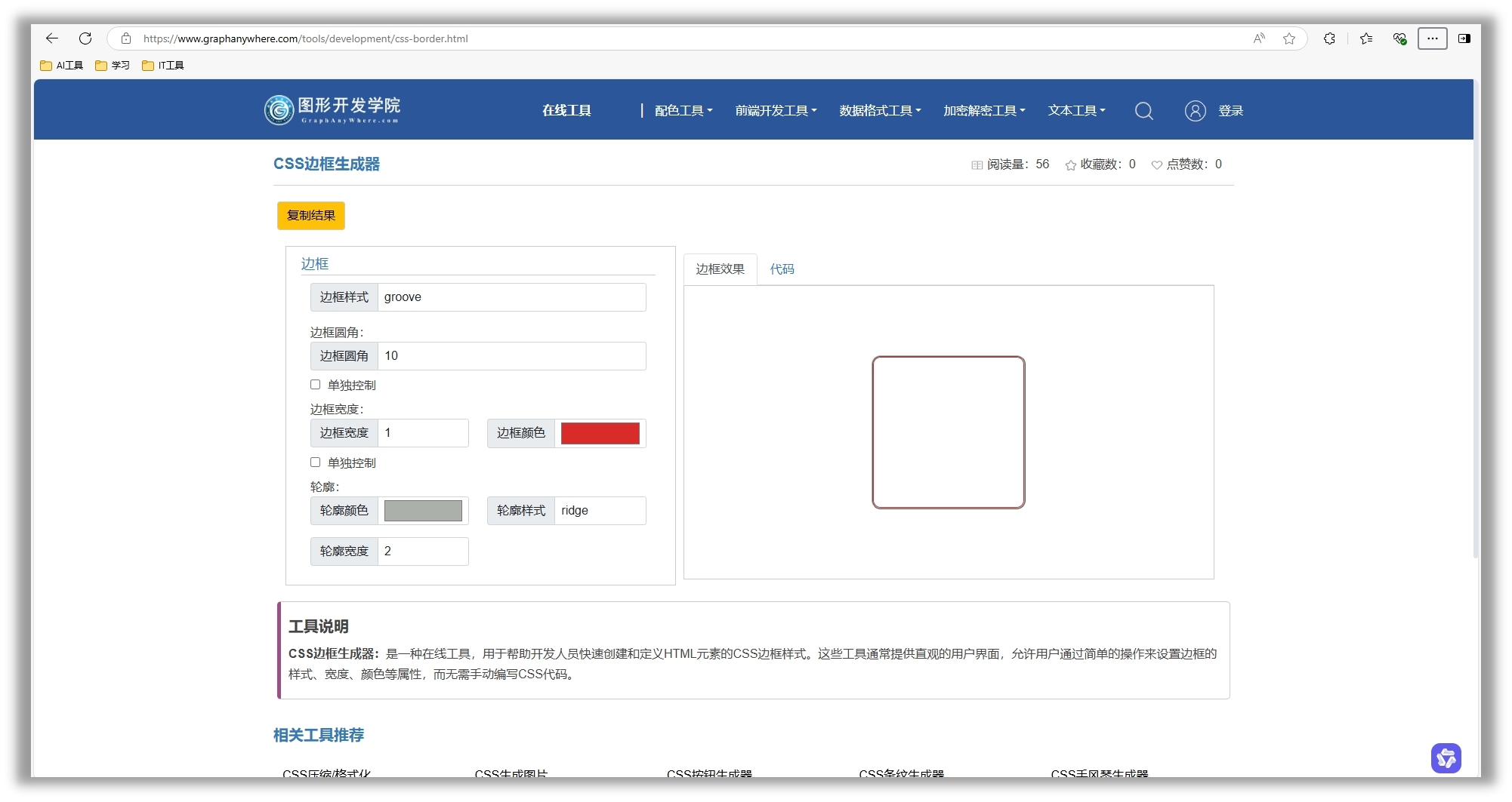
Task: Click the 相关工具推荐 heading
Action: (318, 735)
